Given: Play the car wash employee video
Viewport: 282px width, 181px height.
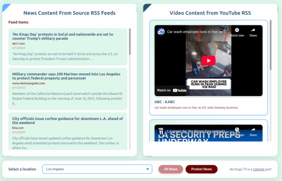Looking at the screenshot, I should 208,61.
